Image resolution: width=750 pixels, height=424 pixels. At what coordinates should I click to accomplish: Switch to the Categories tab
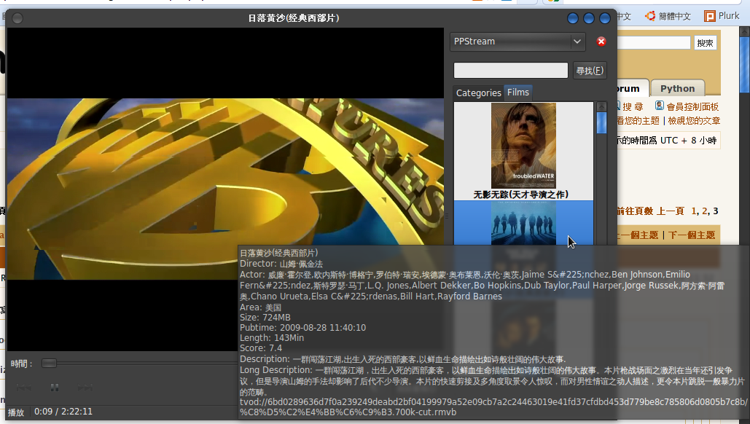pos(478,93)
